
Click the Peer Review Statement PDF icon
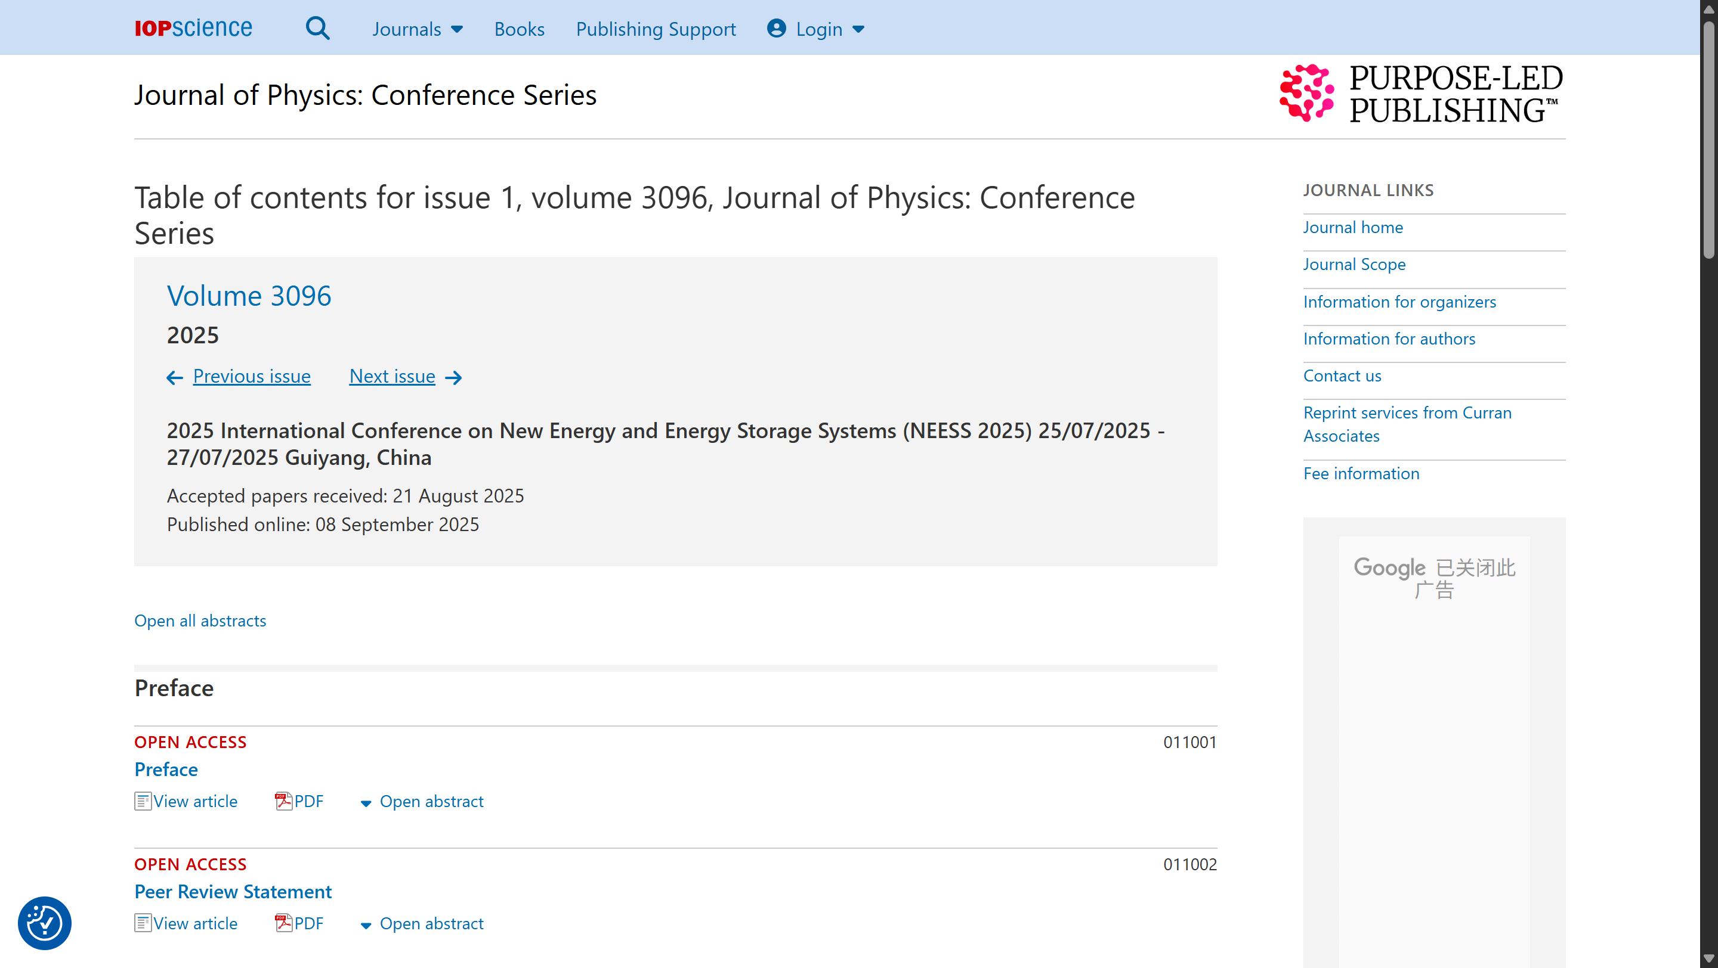pos(283,923)
